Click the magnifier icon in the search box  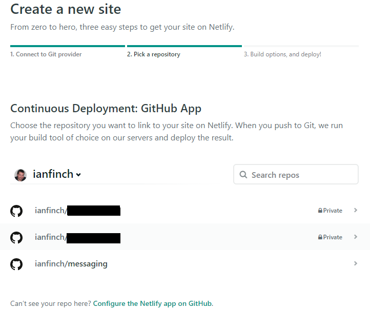point(243,175)
